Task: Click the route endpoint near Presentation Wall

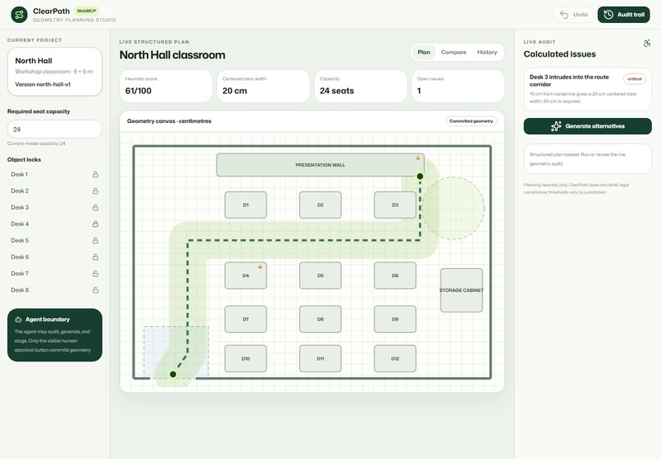Action: (x=420, y=176)
